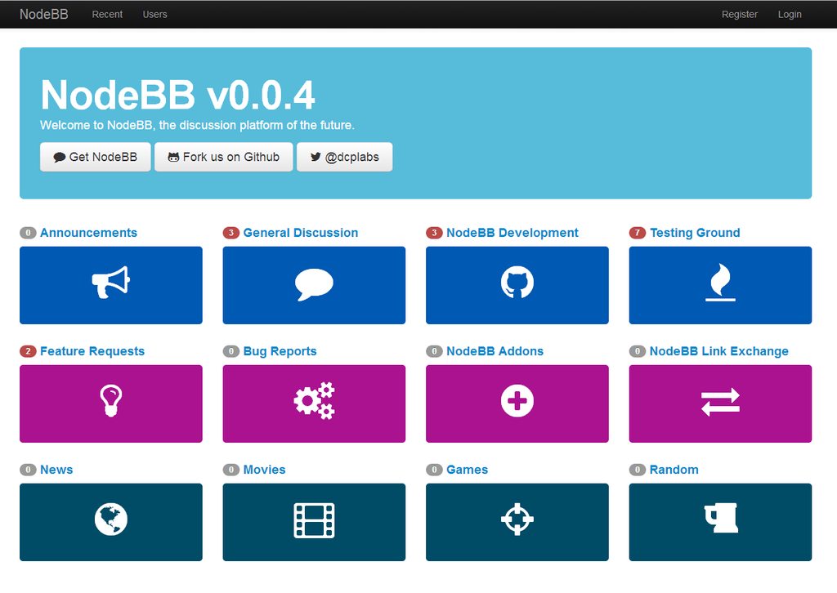Click the grey 0 badge by Bug Reports
The image size is (837, 593).
click(231, 351)
